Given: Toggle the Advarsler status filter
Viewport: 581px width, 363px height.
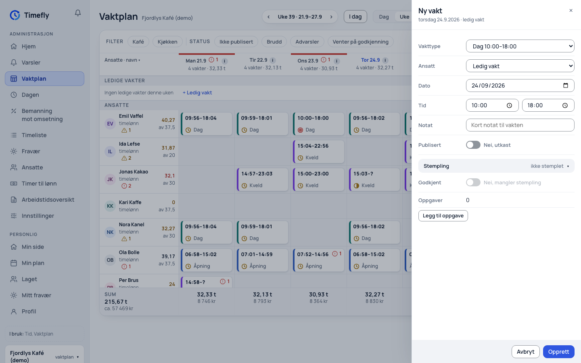Looking at the screenshot, I should tap(307, 42).
